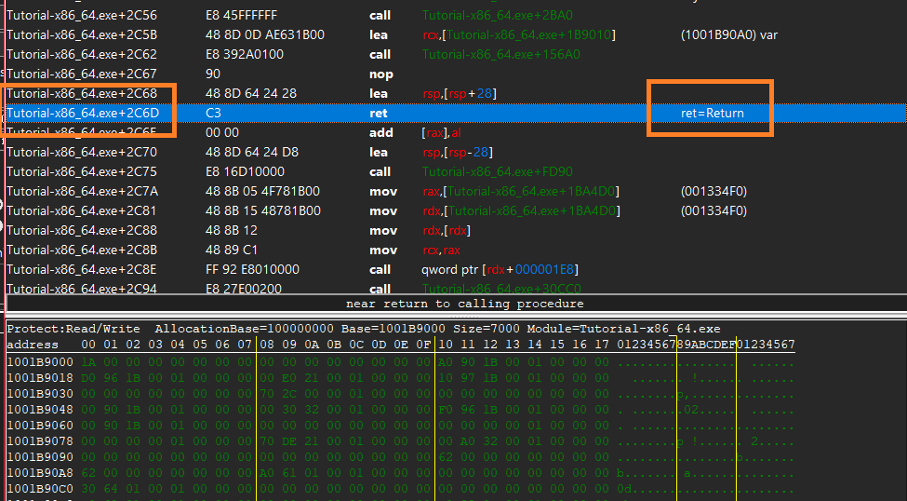
Task: Click call qword ptr [rdx+000001E8] operand
Action: coord(500,269)
